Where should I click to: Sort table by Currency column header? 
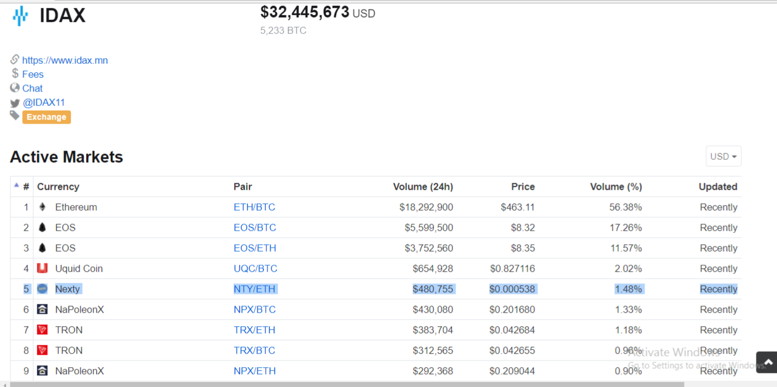[x=58, y=187]
